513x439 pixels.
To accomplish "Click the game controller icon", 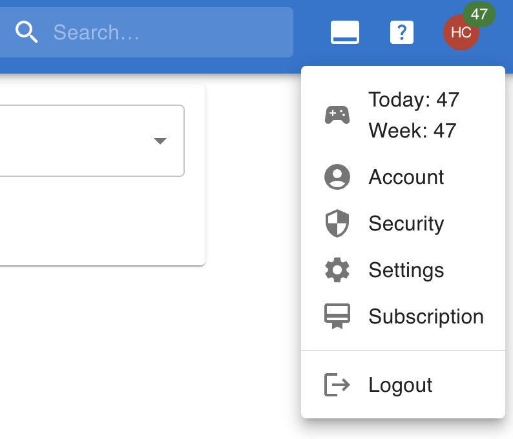I will click(x=337, y=115).
